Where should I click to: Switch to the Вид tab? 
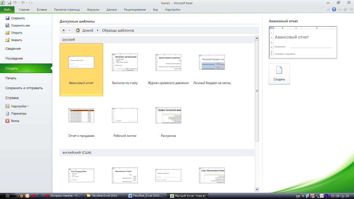155,10
